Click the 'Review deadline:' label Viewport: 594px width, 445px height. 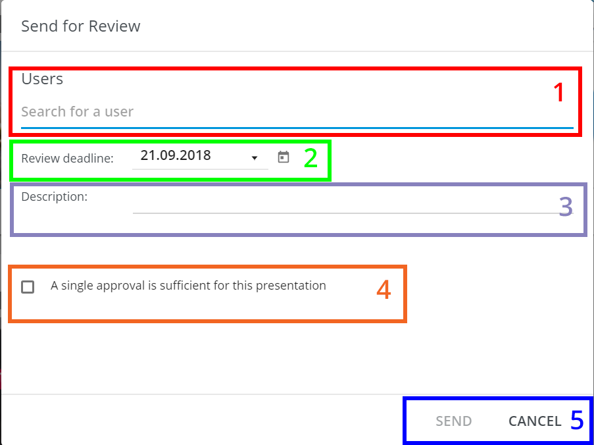[x=67, y=159]
